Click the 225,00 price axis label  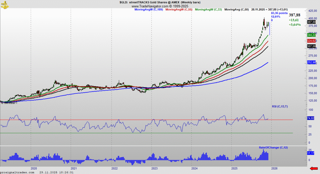tap(313, 71)
